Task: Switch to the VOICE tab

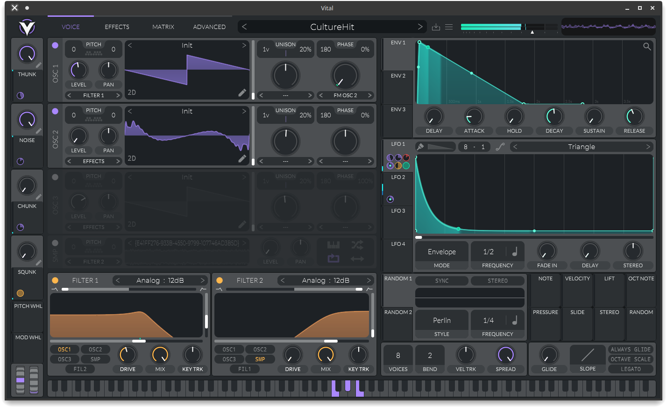Action: click(71, 27)
